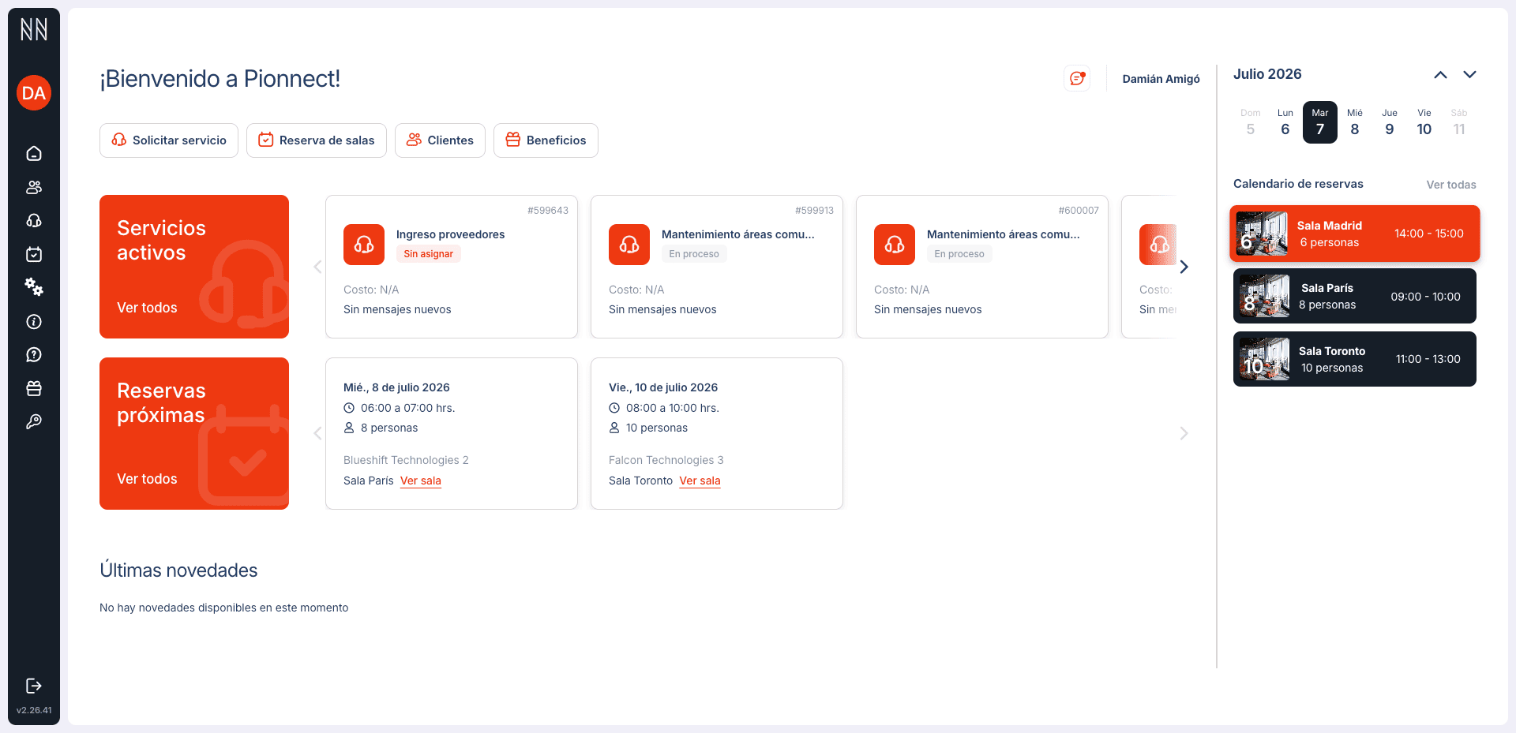The image size is (1516, 733).
Task: Select Sáb 11 in calendar
Action: click(1459, 122)
